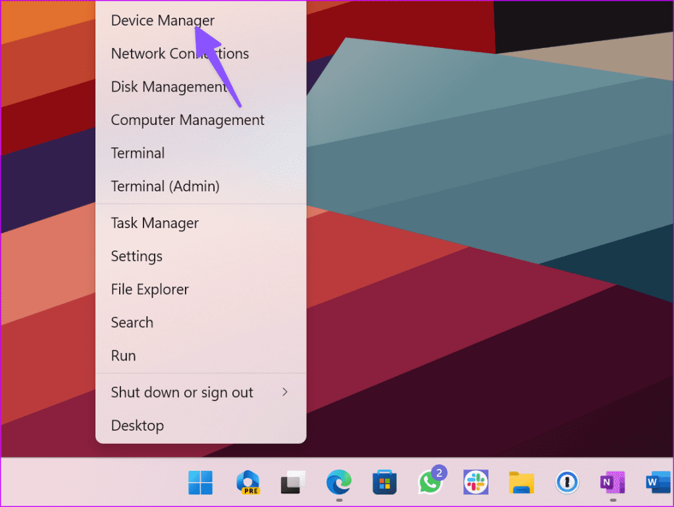The width and height of the screenshot is (674, 507).
Task: Click the Windows Start button
Action: tap(201, 482)
